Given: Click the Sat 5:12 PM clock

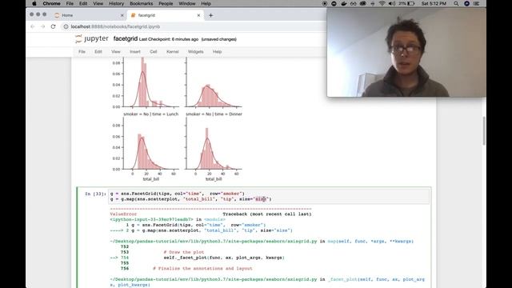Looking at the screenshot, I should 434,3.
